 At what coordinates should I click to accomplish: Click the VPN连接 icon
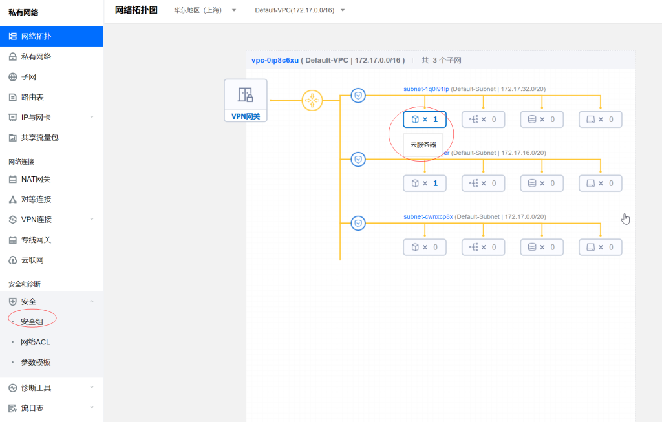[13, 220]
